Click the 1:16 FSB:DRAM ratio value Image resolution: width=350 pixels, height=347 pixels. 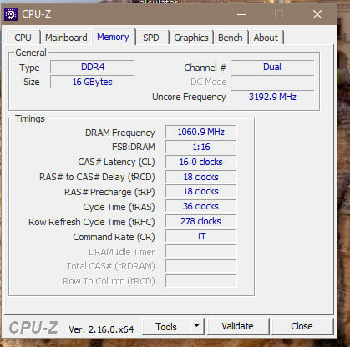click(x=200, y=147)
